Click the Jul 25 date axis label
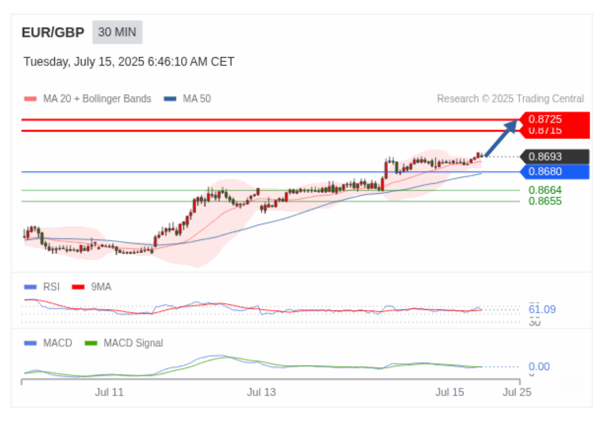The height and width of the screenshot is (430, 604). click(517, 392)
